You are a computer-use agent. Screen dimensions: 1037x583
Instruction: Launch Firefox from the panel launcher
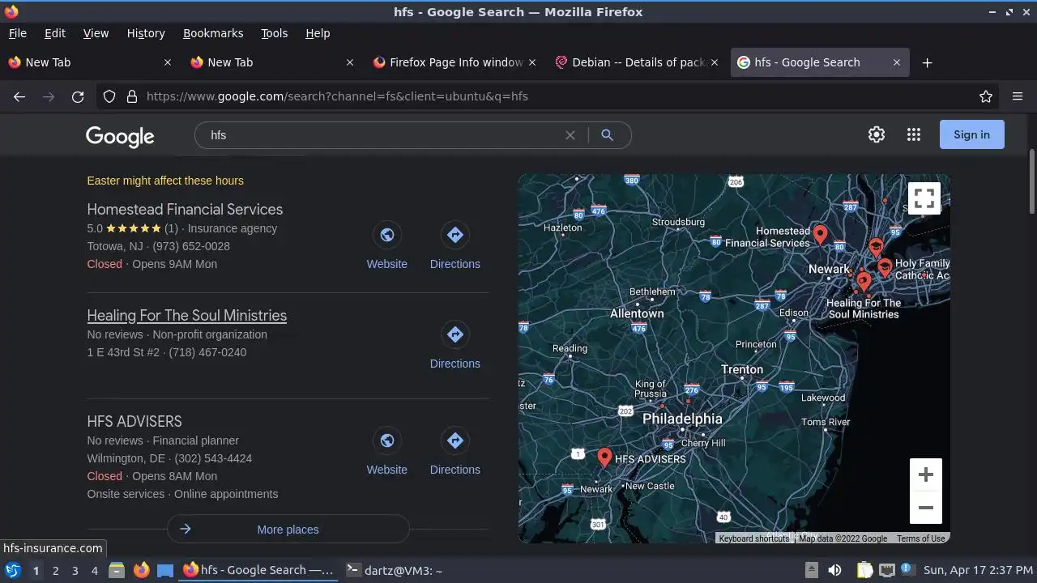(x=141, y=570)
